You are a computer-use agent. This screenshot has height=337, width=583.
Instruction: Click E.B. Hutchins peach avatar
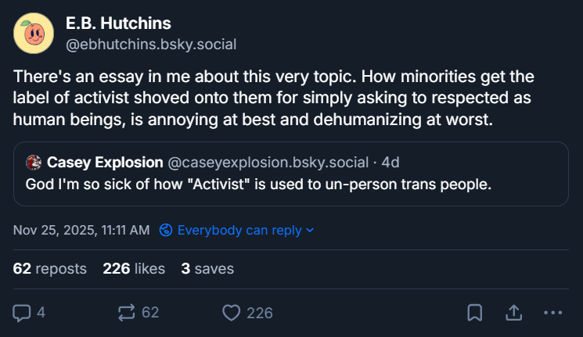point(34,34)
